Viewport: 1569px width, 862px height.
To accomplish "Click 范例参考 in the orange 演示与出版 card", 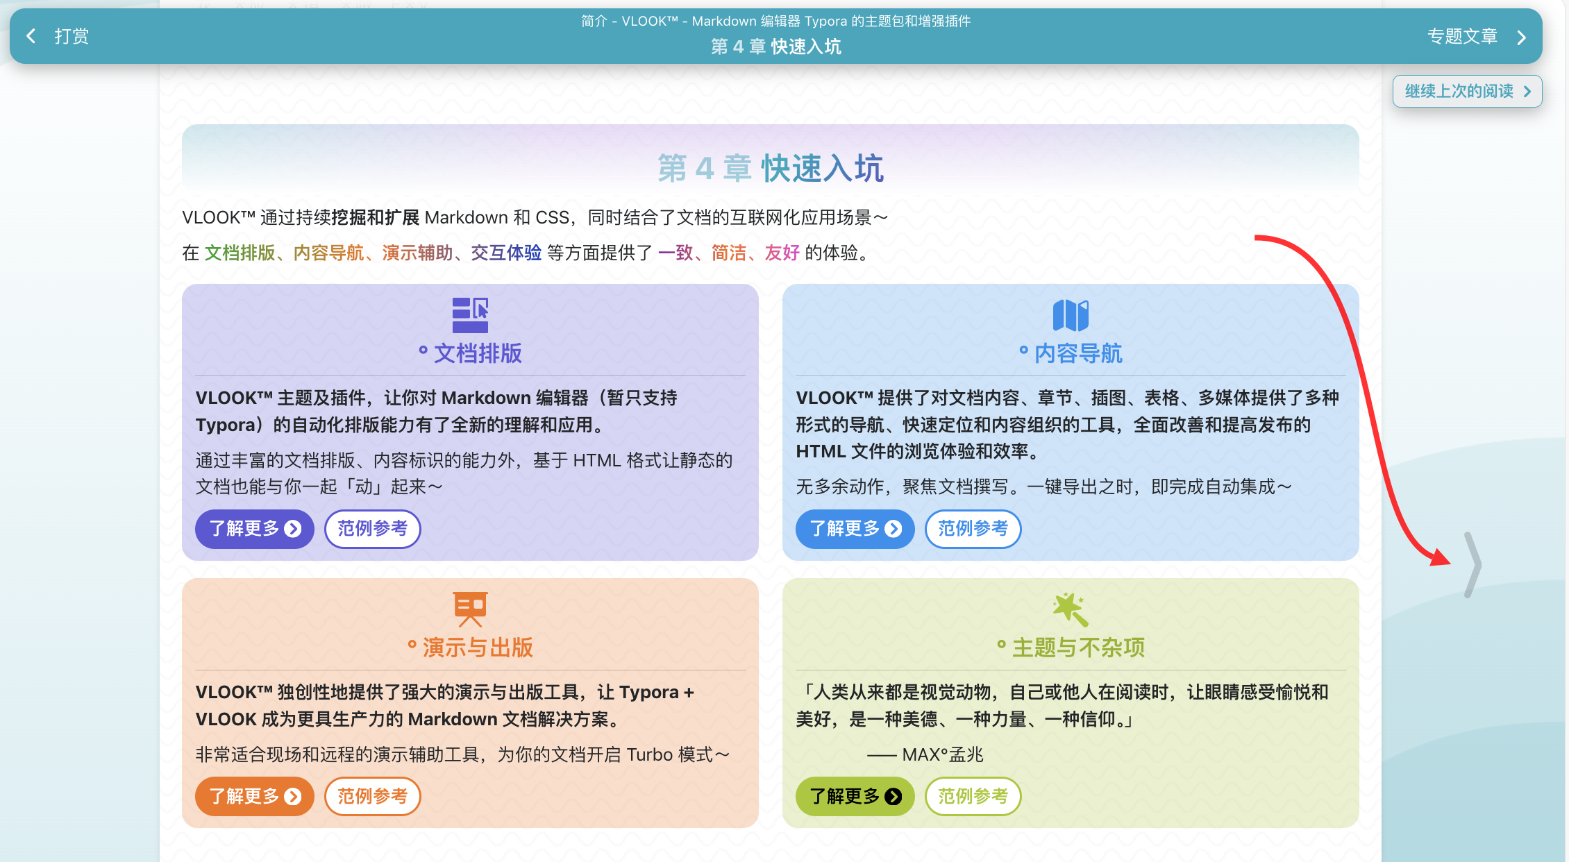I will [x=373, y=796].
